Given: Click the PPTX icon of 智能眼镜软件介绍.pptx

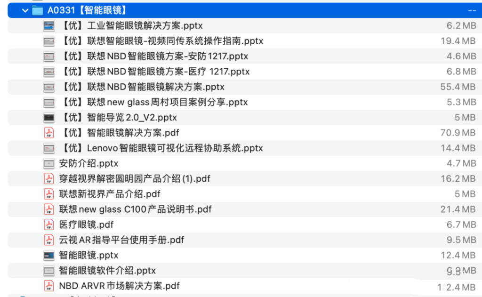Looking at the screenshot, I should 48,270.
